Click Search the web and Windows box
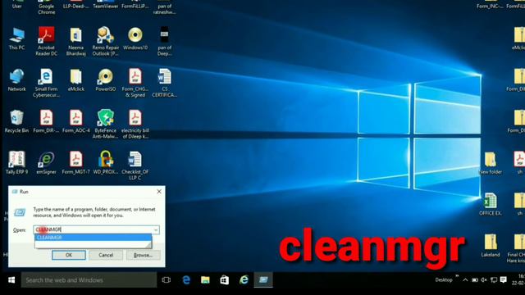This screenshot has height=295, width=525. click(89, 280)
